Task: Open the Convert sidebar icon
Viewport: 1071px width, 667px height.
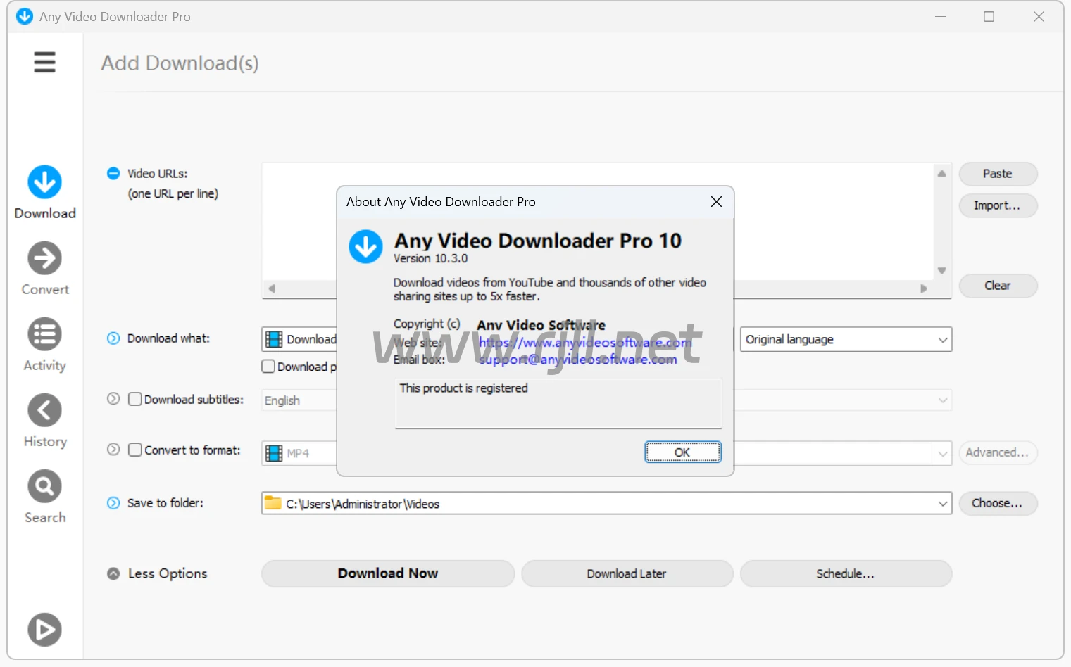Action: coord(44,259)
